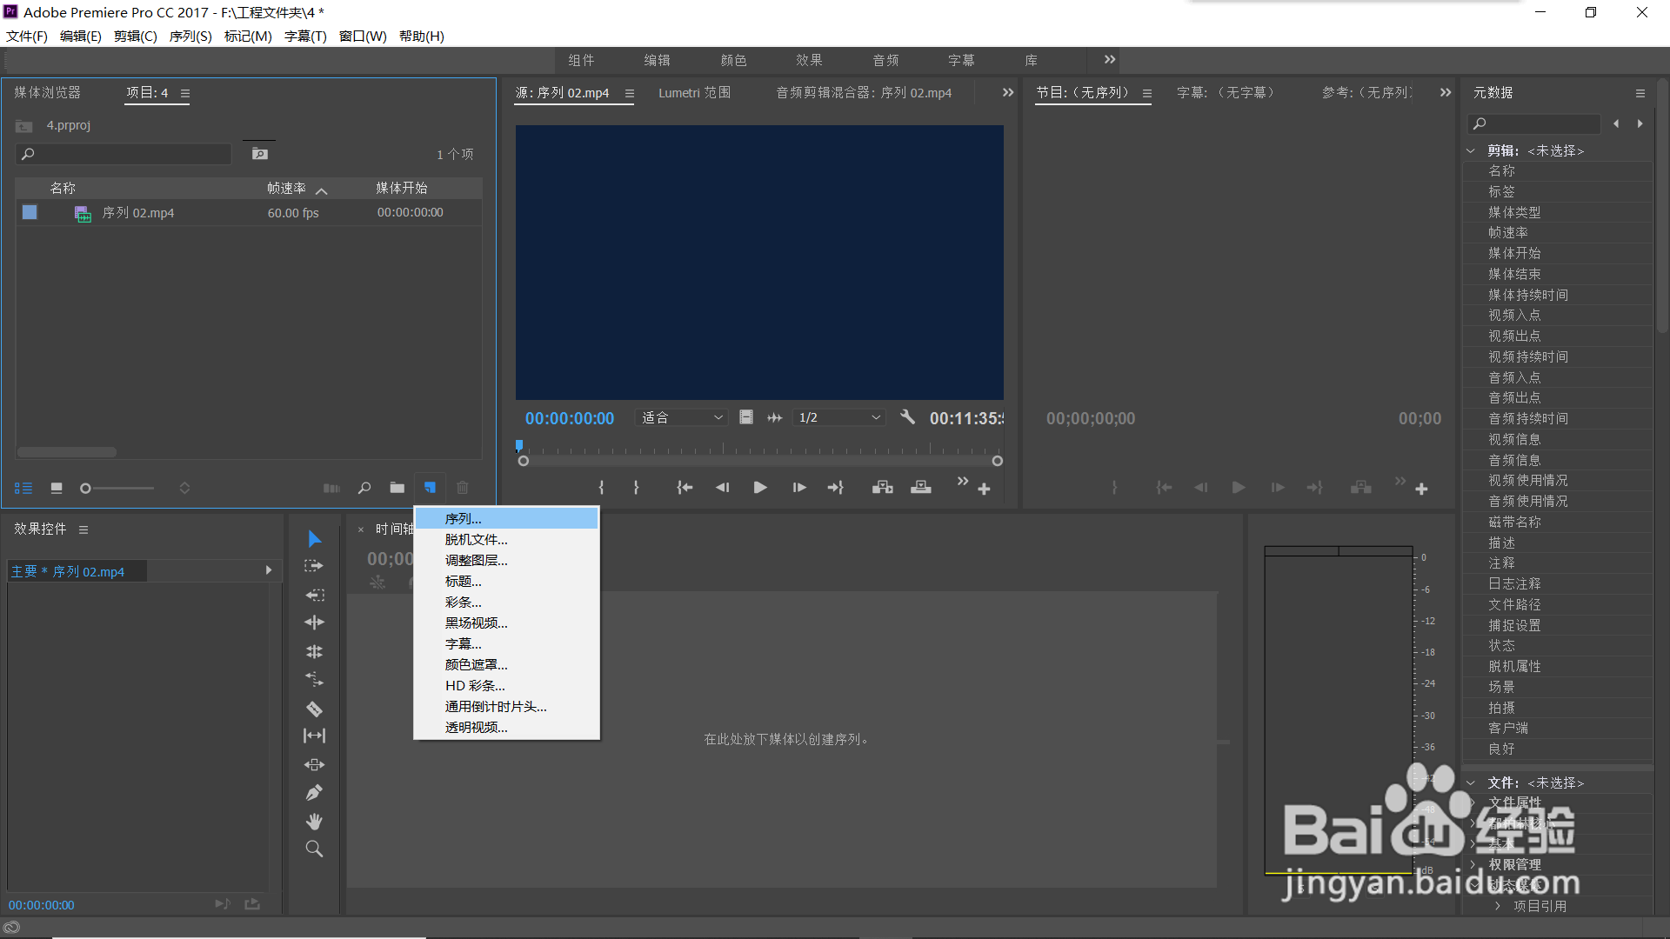Open source monitor button editor plus
Image resolution: width=1670 pixels, height=939 pixels.
[x=984, y=489]
